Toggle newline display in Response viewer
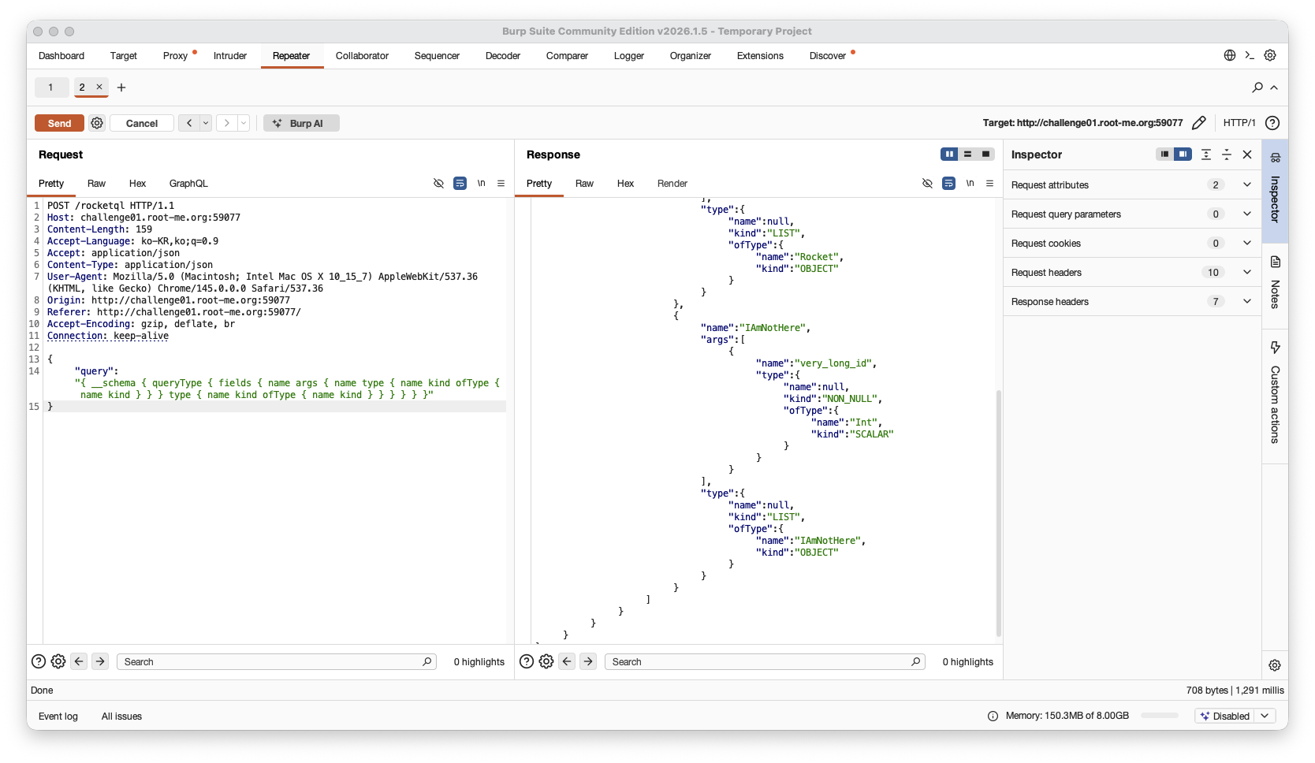Screen dimensions: 1315x763 (x=970, y=184)
